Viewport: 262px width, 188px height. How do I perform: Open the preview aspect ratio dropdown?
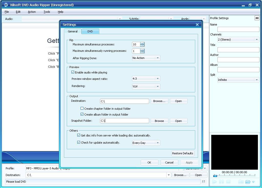click(x=158, y=79)
